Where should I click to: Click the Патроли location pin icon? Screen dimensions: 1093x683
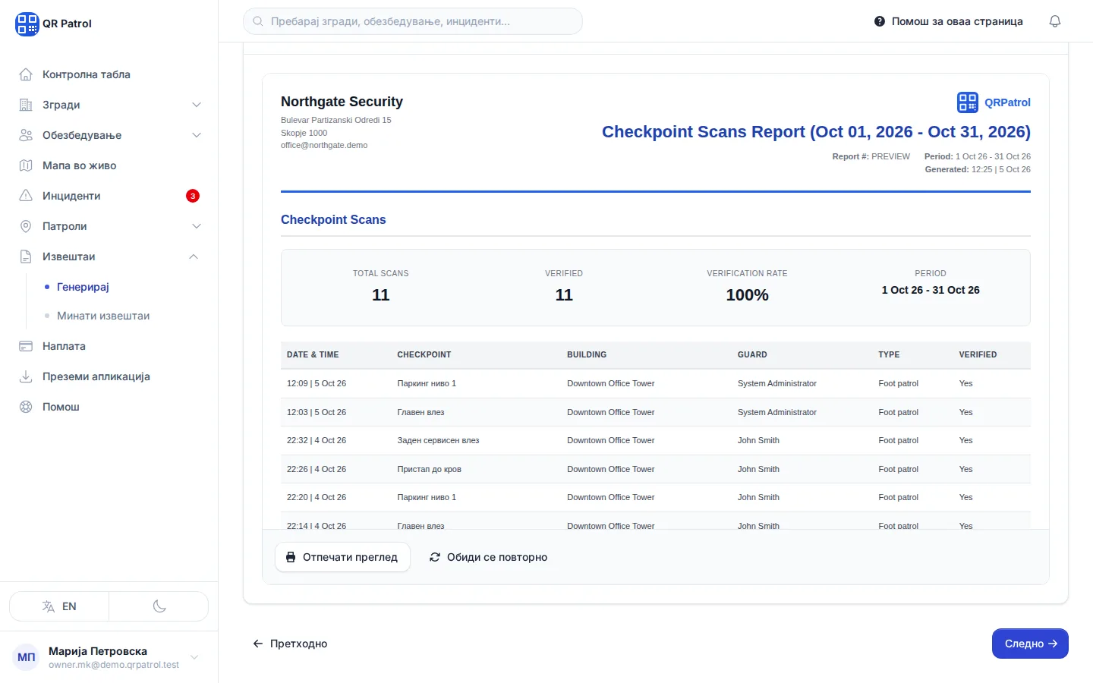point(26,226)
